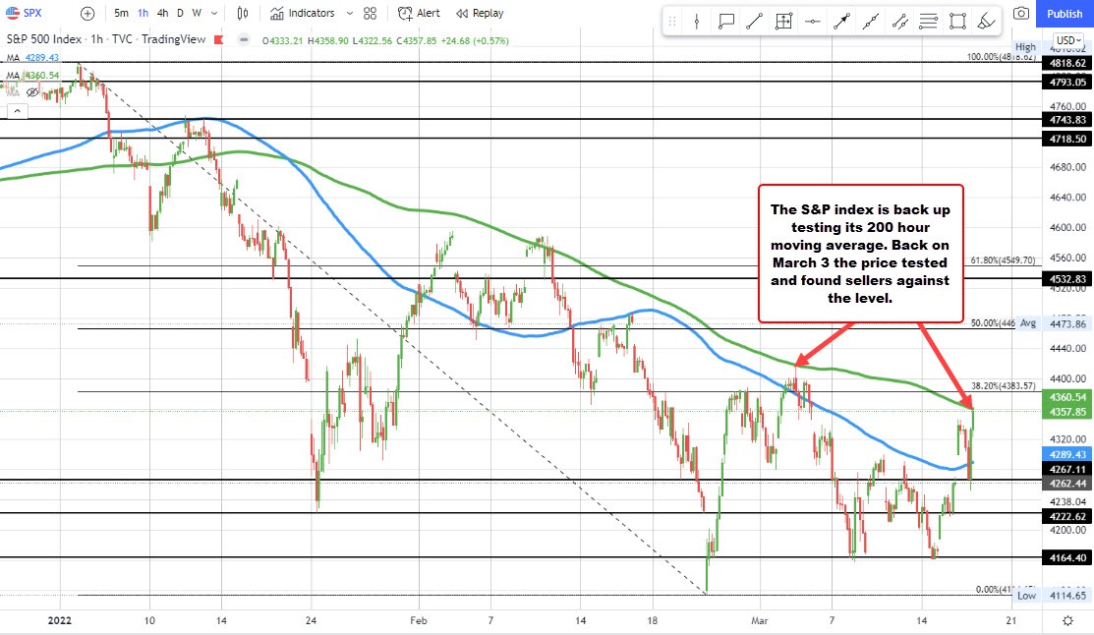
Task: Switch to the 5m timeframe
Action: [x=120, y=13]
